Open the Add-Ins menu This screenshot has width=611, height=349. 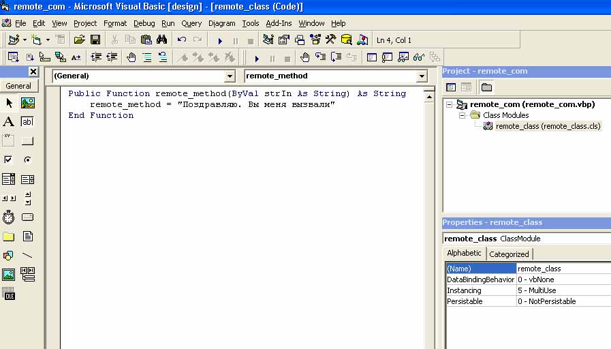coord(279,23)
